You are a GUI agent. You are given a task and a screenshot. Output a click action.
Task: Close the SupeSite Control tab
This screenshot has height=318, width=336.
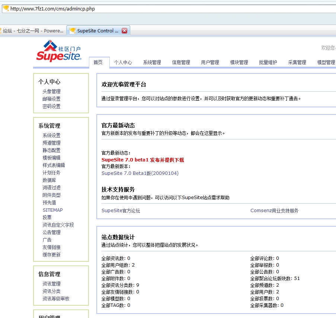pos(124,31)
